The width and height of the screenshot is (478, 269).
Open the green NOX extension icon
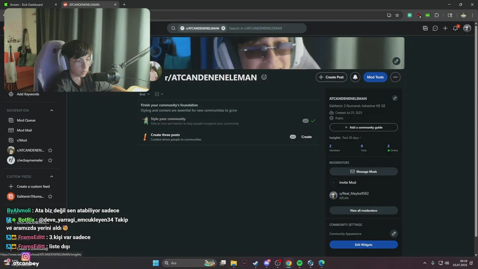click(x=428, y=15)
